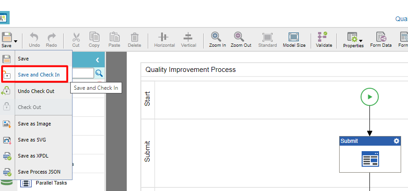Select Save and Check In menu item
This screenshot has width=408, height=191.
click(39, 75)
